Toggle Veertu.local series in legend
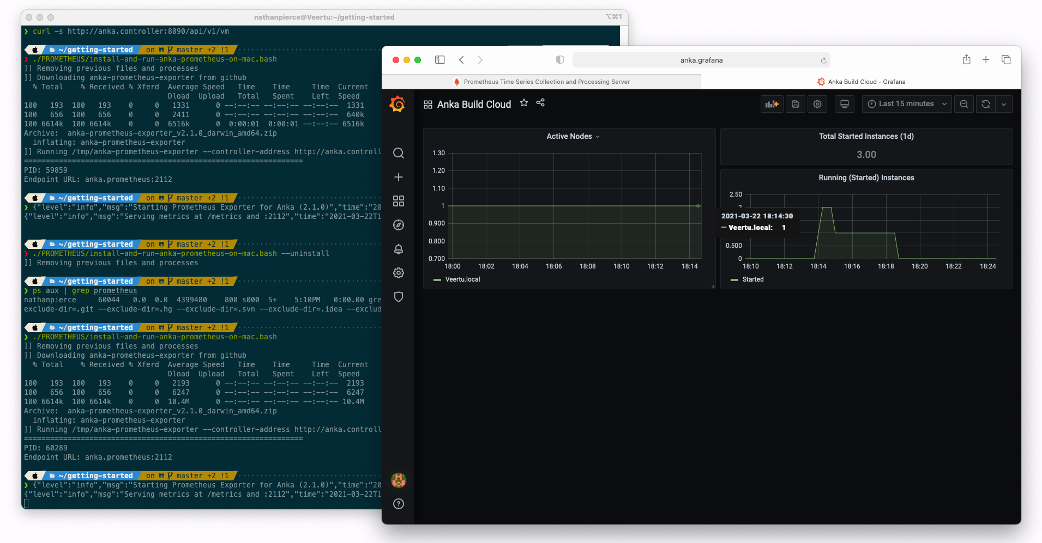1042x543 pixels. pos(462,279)
